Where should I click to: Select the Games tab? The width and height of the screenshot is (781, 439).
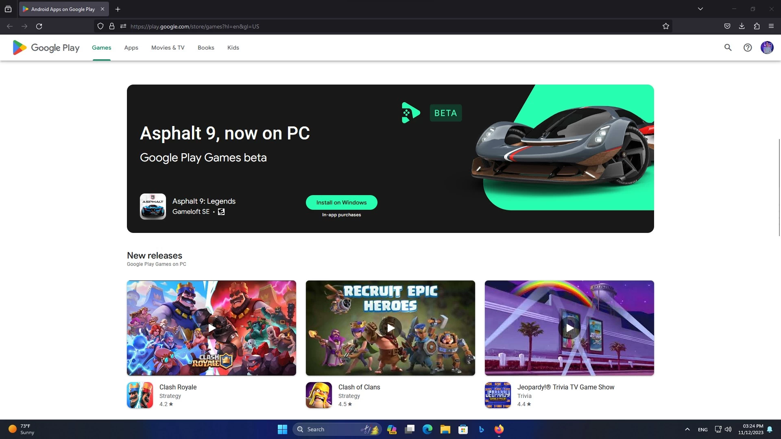pyautogui.click(x=101, y=48)
